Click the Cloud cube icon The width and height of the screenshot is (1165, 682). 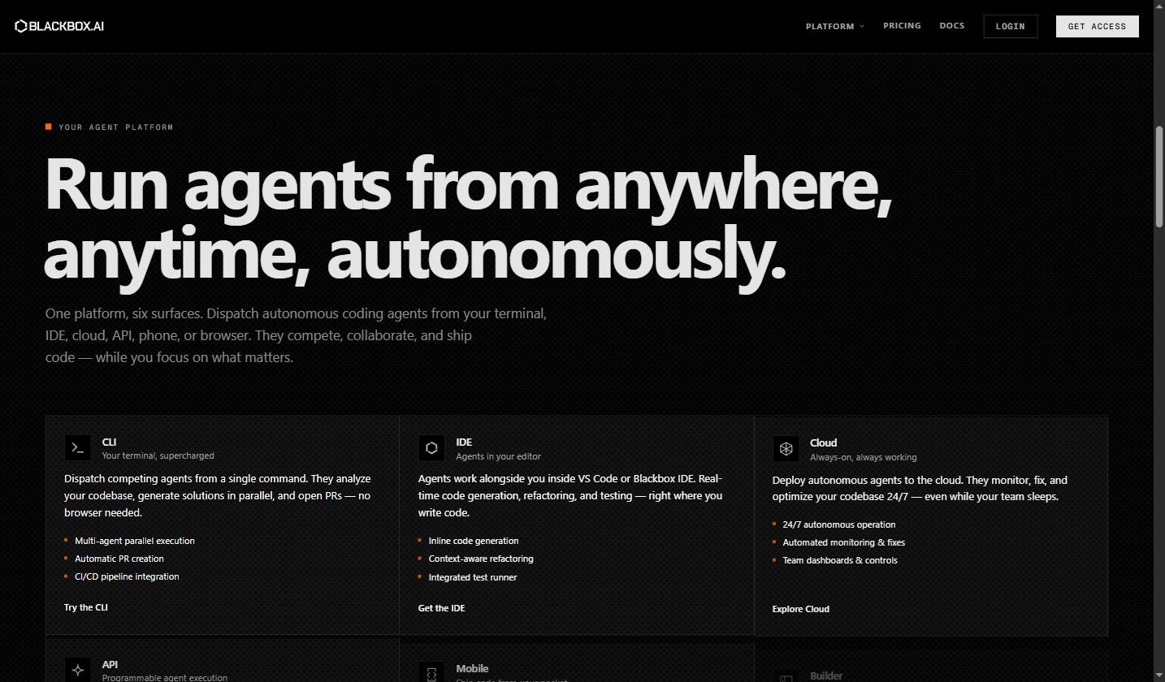click(786, 448)
